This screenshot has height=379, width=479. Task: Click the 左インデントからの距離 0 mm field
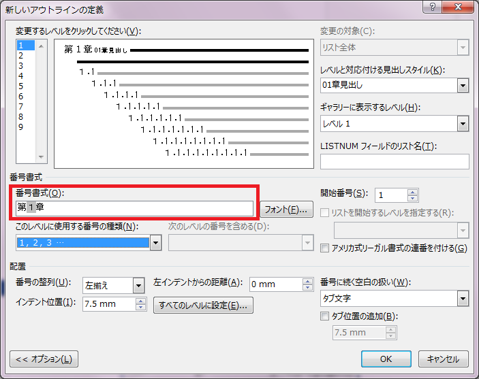click(276, 284)
